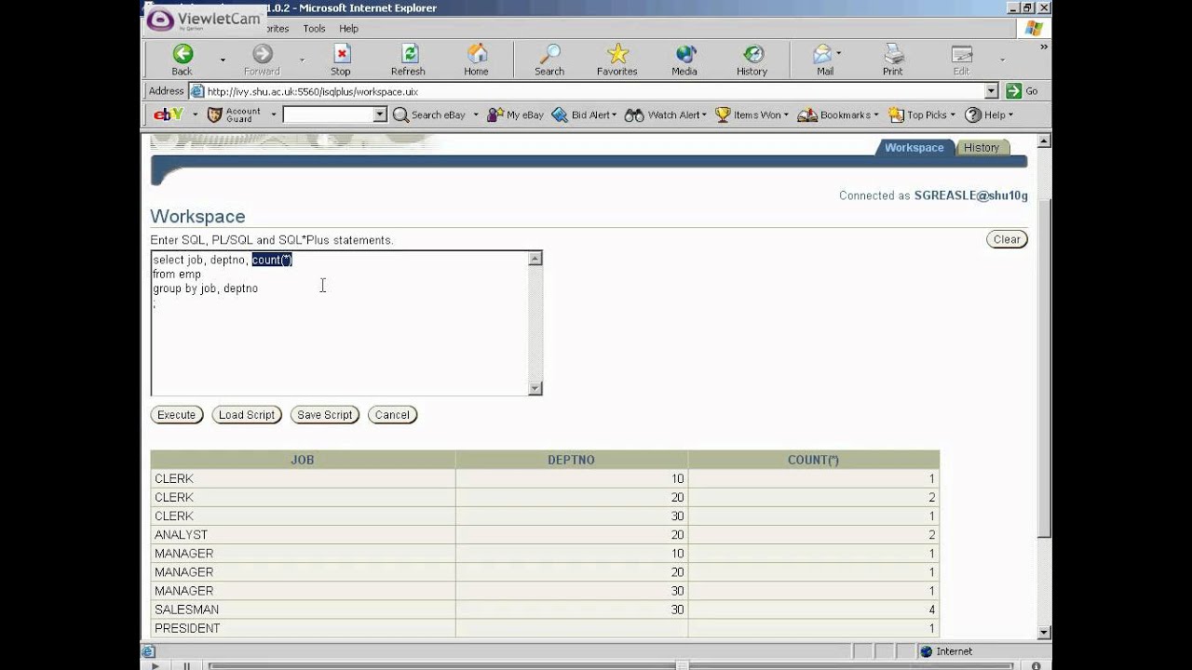This screenshot has width=1192, height=670.
Task: Switch to the History tab
Action: pyautogui.click(x=982, y=148)
